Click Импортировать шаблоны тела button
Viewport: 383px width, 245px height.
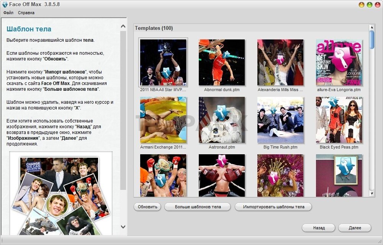point(273,207)
